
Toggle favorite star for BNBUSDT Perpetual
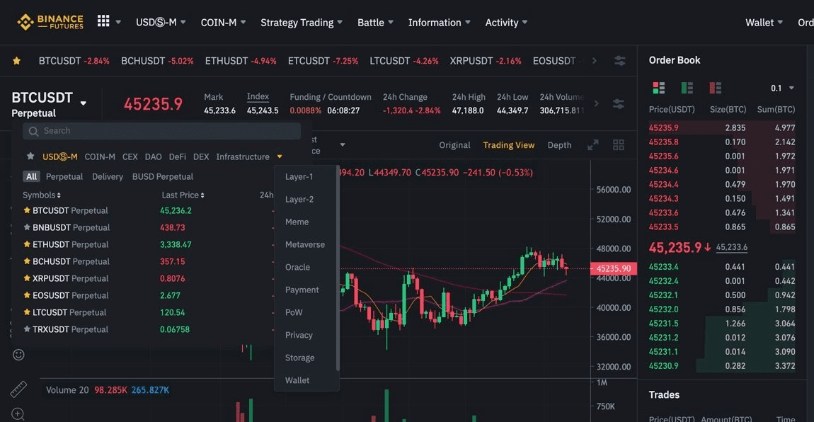[x=27, y=227]
